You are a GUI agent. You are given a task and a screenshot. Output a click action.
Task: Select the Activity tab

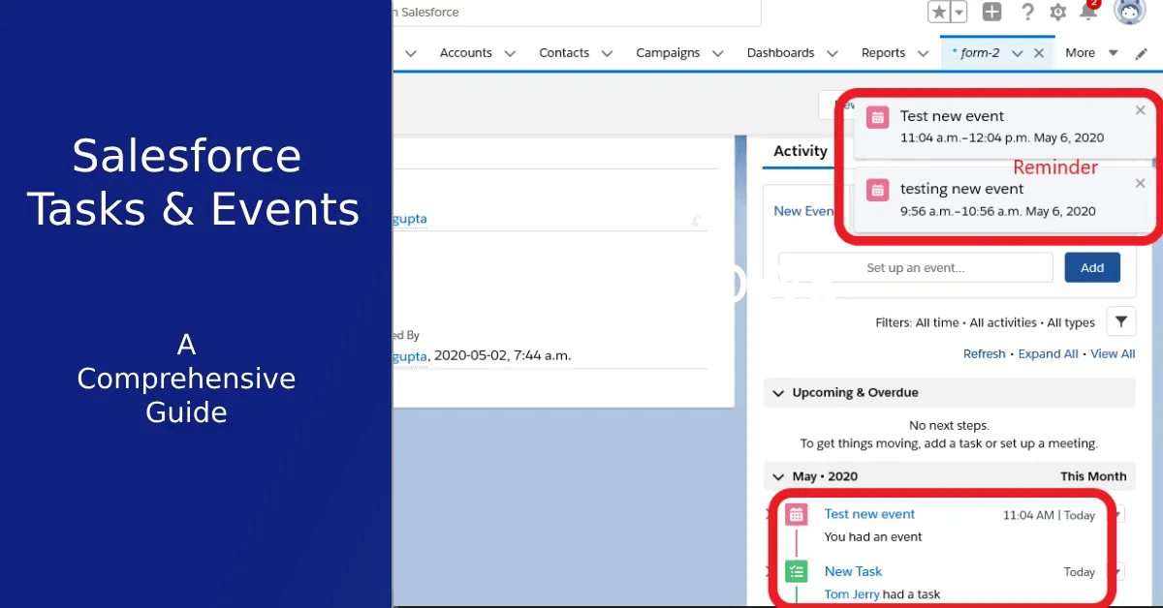pos(801,151)
